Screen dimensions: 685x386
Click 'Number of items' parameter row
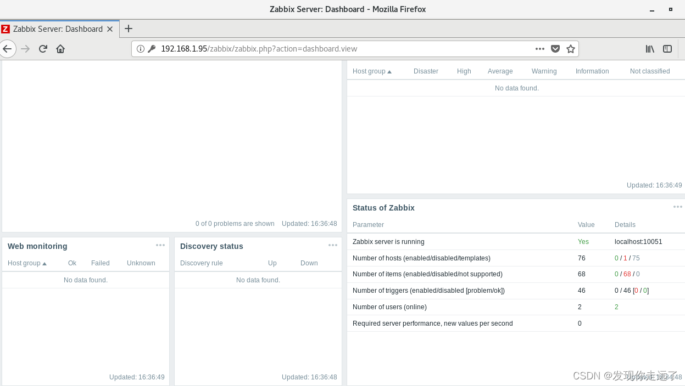coord(516,274)
